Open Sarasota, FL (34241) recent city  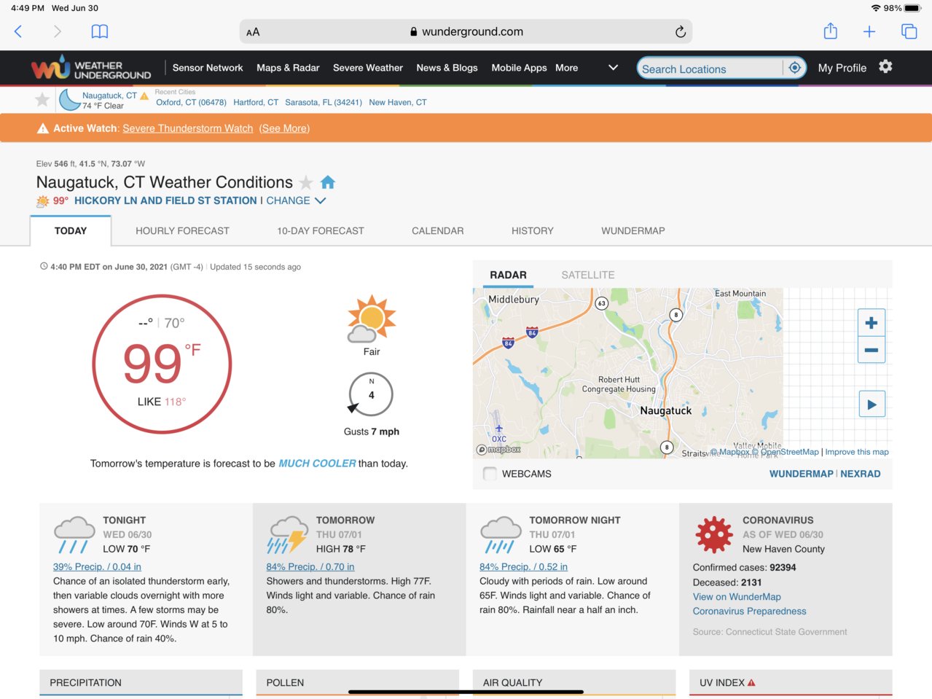pyautogui.click(x=324, y=103)
